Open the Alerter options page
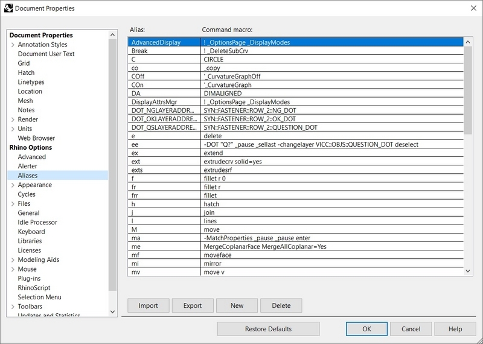 point(27,167)
